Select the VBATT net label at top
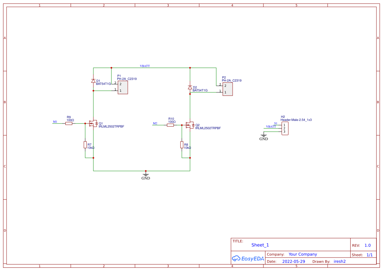 tap(145, 66)
